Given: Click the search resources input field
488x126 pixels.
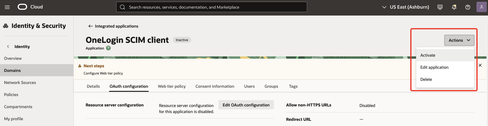Looking at the screenshot, I should pyautogui.click(x=211, y=7).
